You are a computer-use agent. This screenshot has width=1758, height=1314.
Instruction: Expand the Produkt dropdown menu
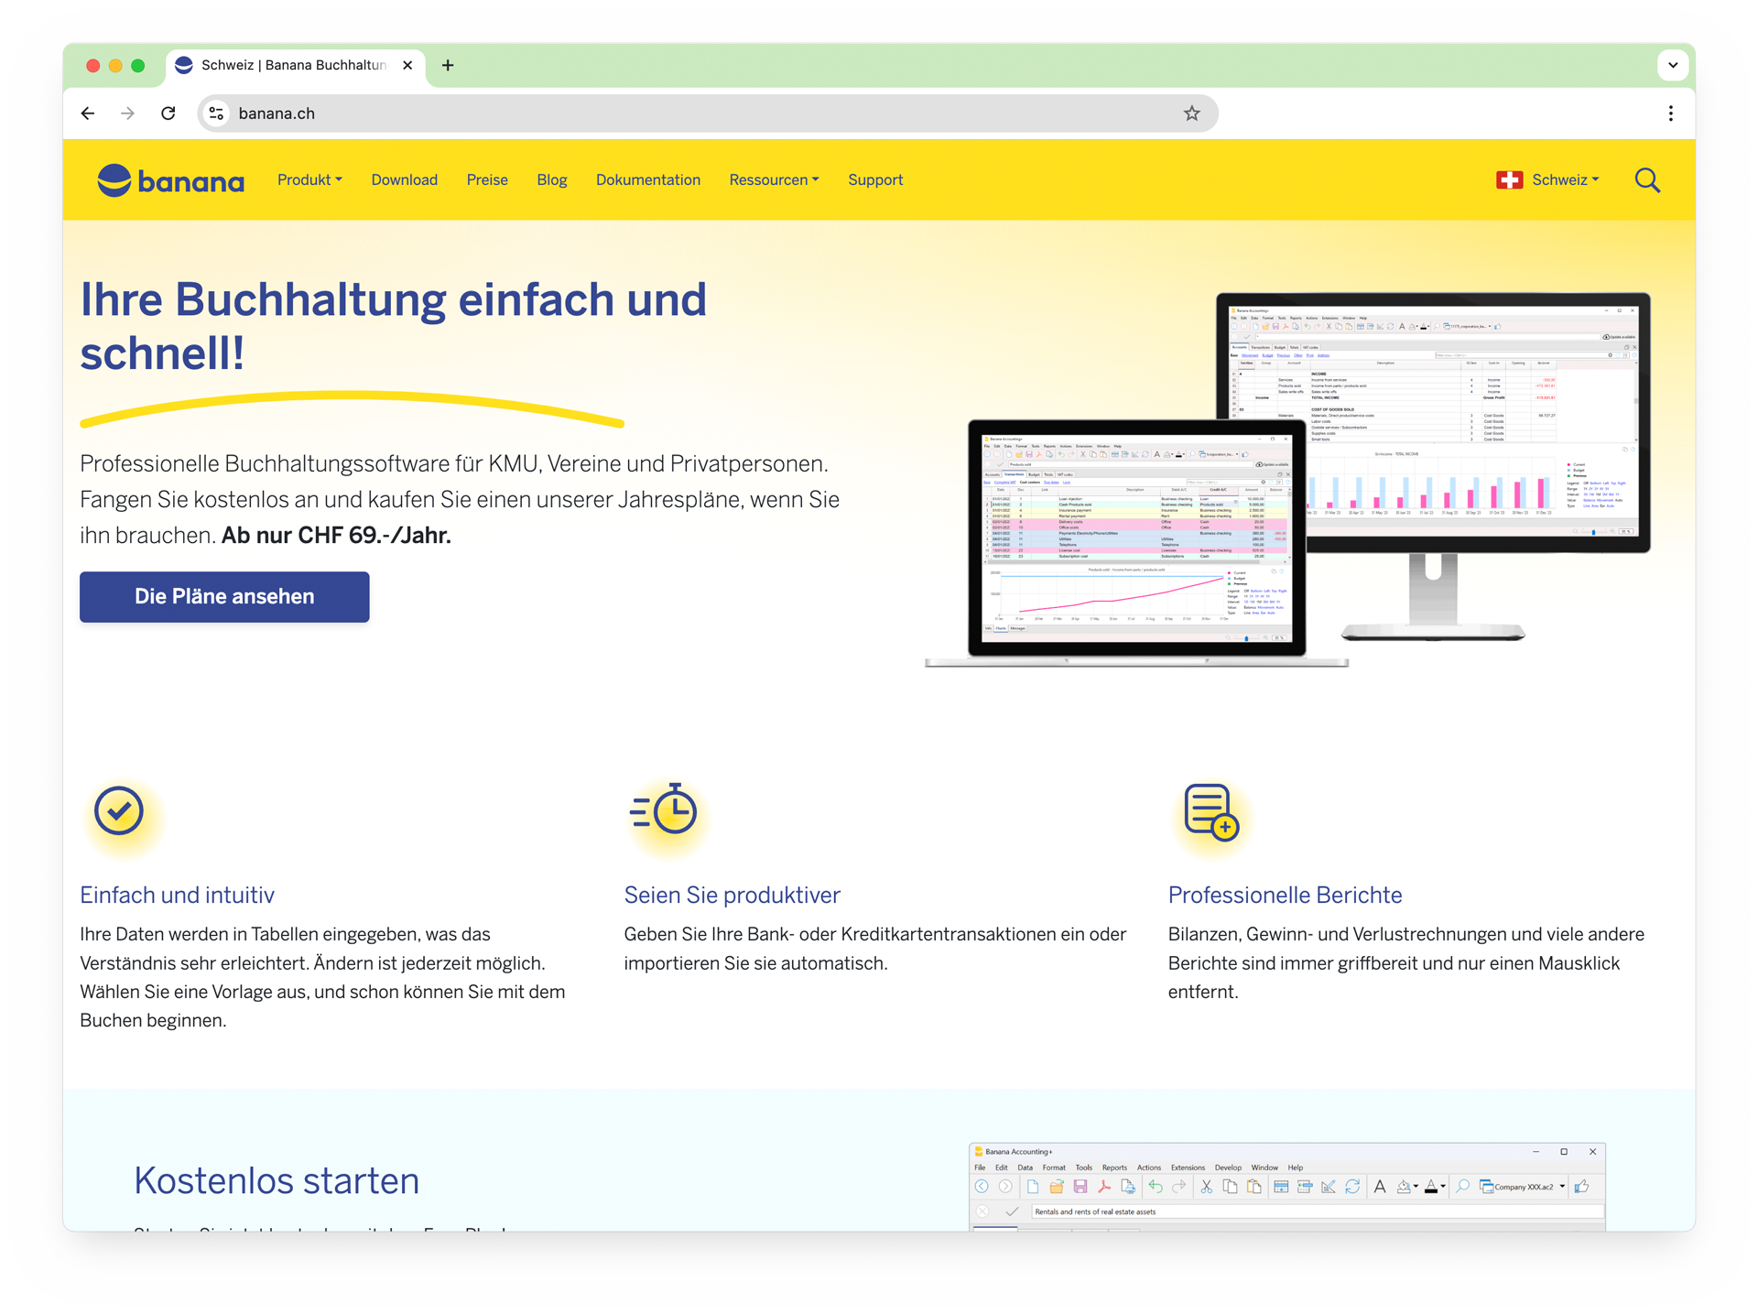309,180
